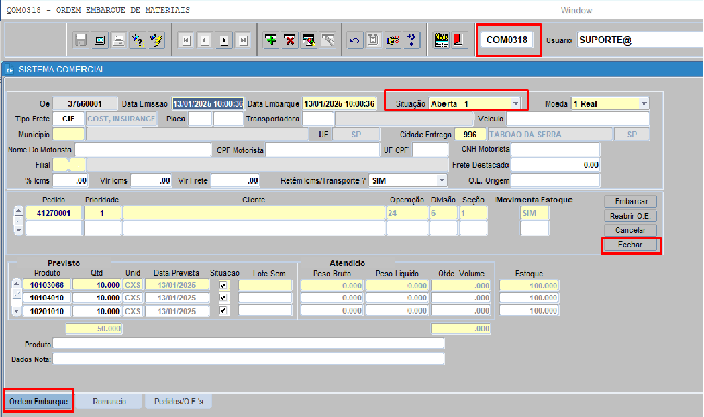Toggle Situacao checkbox for product 10103066

click(223, 285)
